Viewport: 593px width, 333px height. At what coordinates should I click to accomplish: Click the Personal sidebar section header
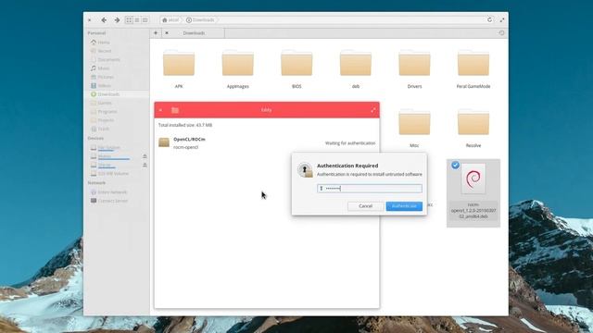point(96,33)
